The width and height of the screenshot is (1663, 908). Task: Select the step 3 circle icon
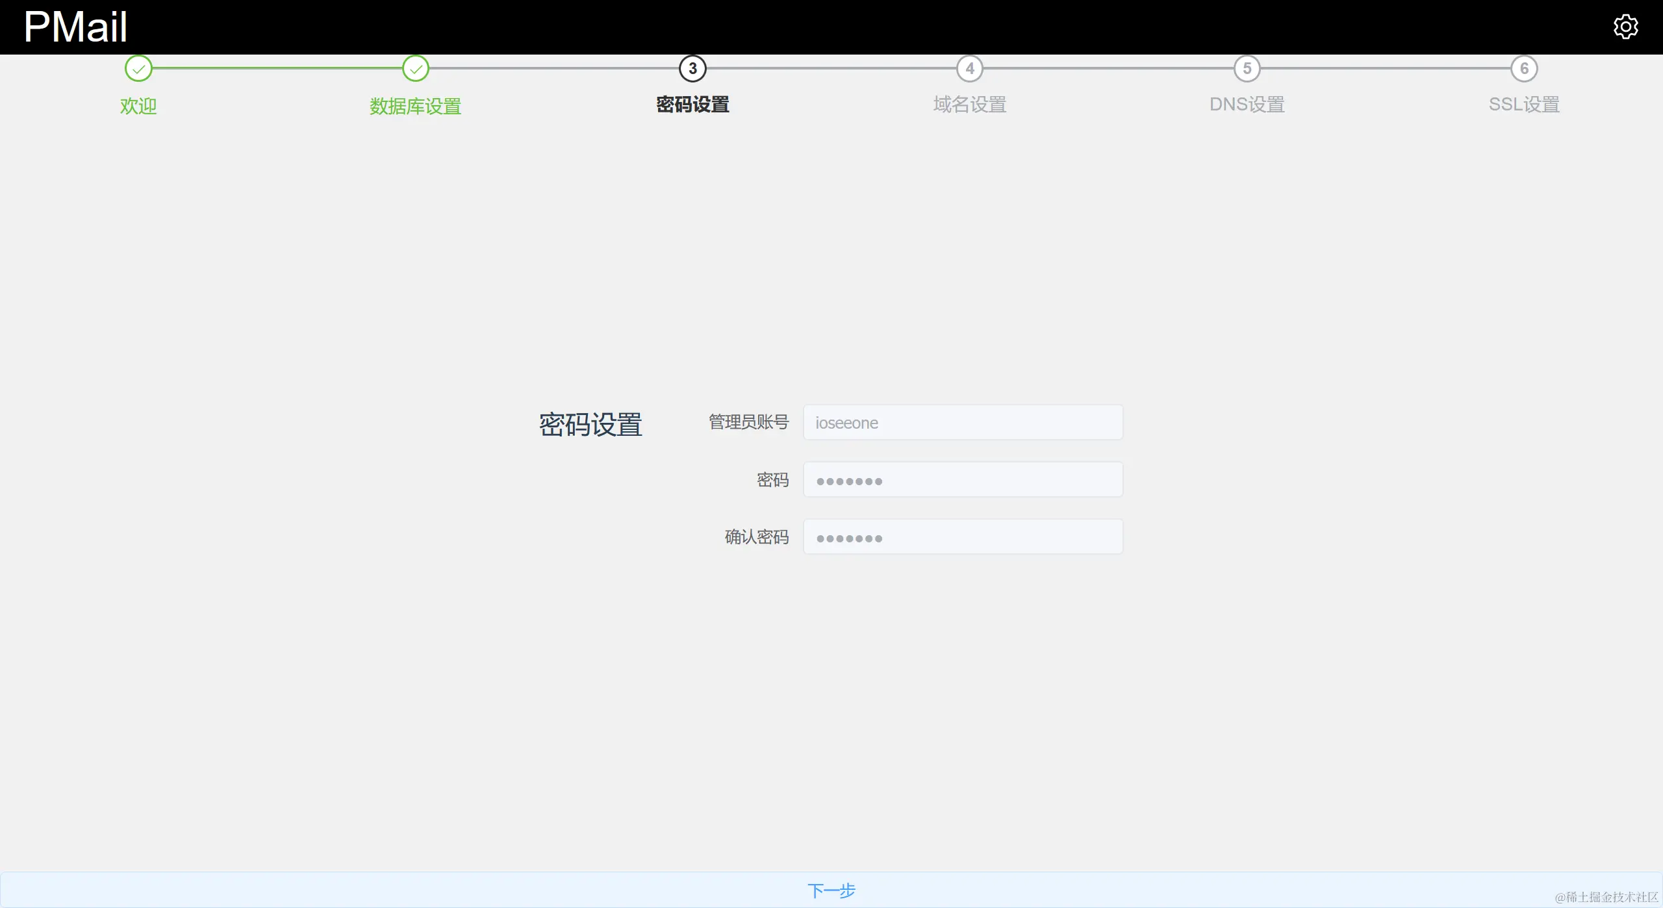coord(692,68)
